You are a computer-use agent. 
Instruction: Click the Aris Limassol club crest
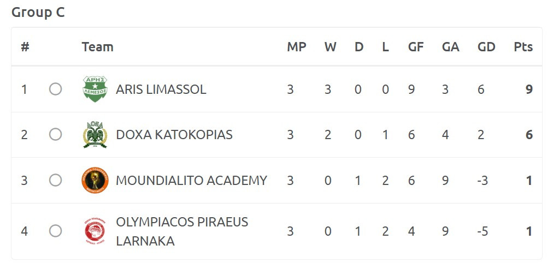[x=95, y=89]
